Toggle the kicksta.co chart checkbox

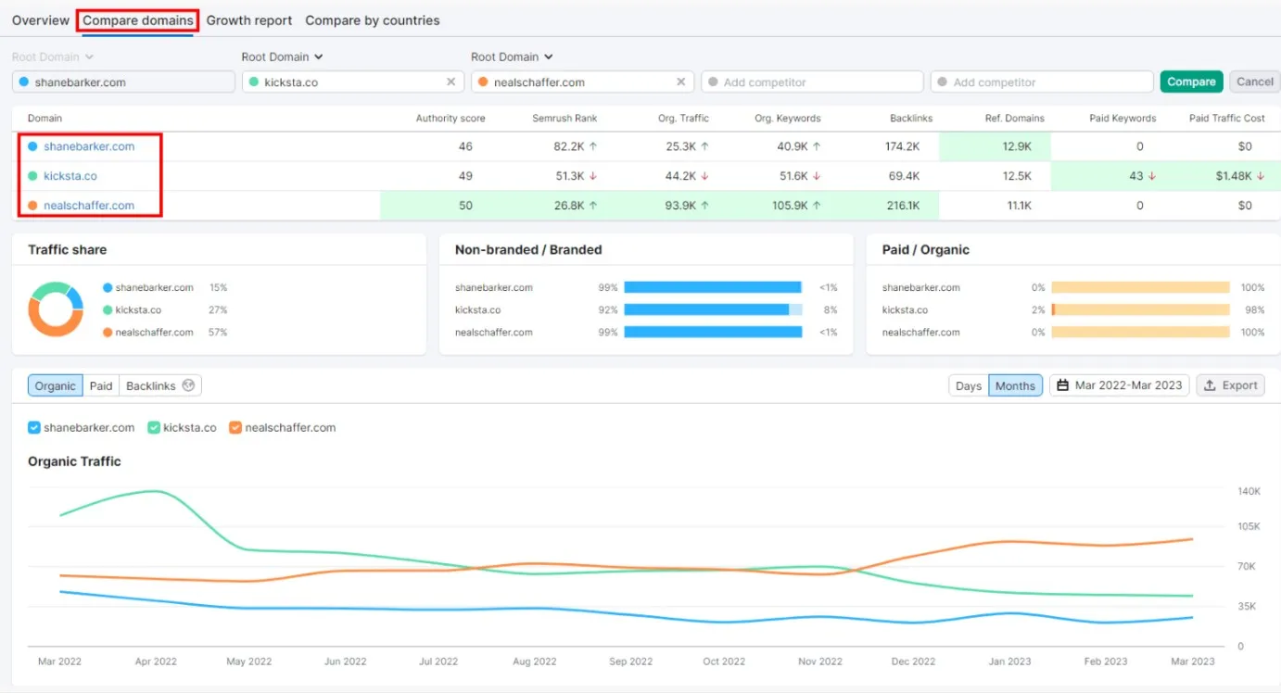[x=154, y=428]
